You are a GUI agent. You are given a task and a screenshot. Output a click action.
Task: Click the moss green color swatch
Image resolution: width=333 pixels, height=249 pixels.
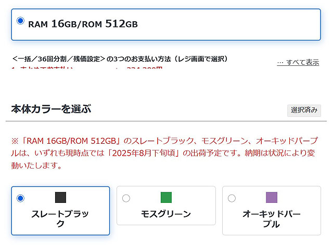166,197
